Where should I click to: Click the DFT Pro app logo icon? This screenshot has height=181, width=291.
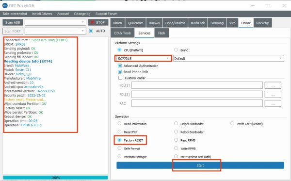[5, 5]
